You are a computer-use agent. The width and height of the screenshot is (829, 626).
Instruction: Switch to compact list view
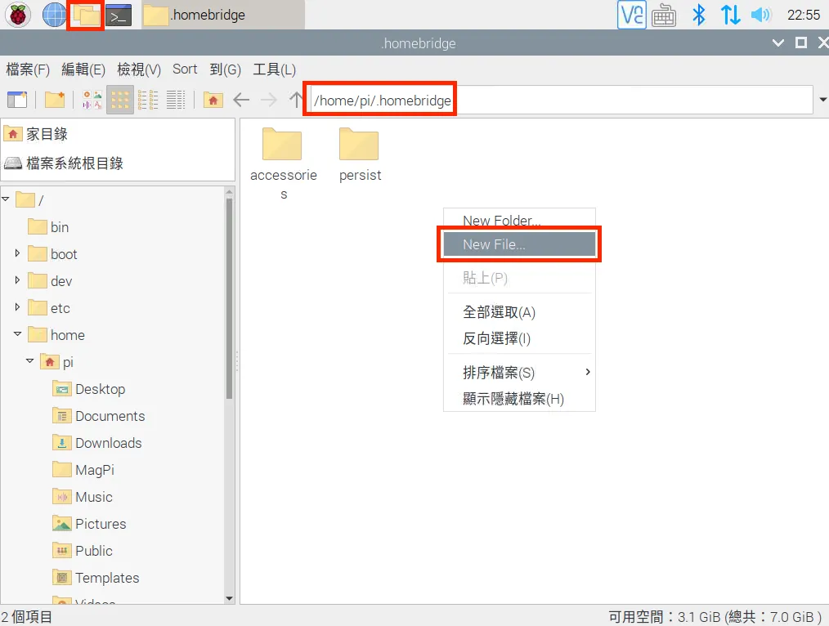click(x=148, y=100)
